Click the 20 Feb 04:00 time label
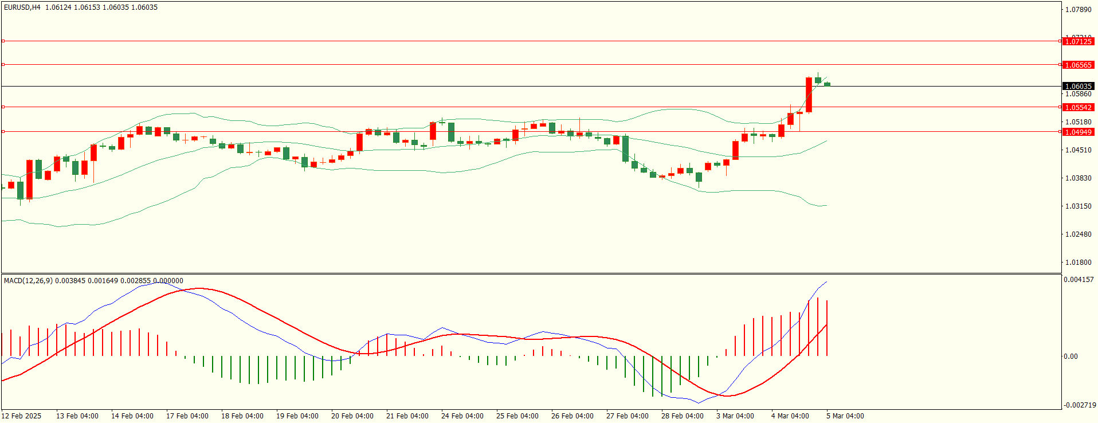This screenshot has height=423, width=1098. (352, 416)
